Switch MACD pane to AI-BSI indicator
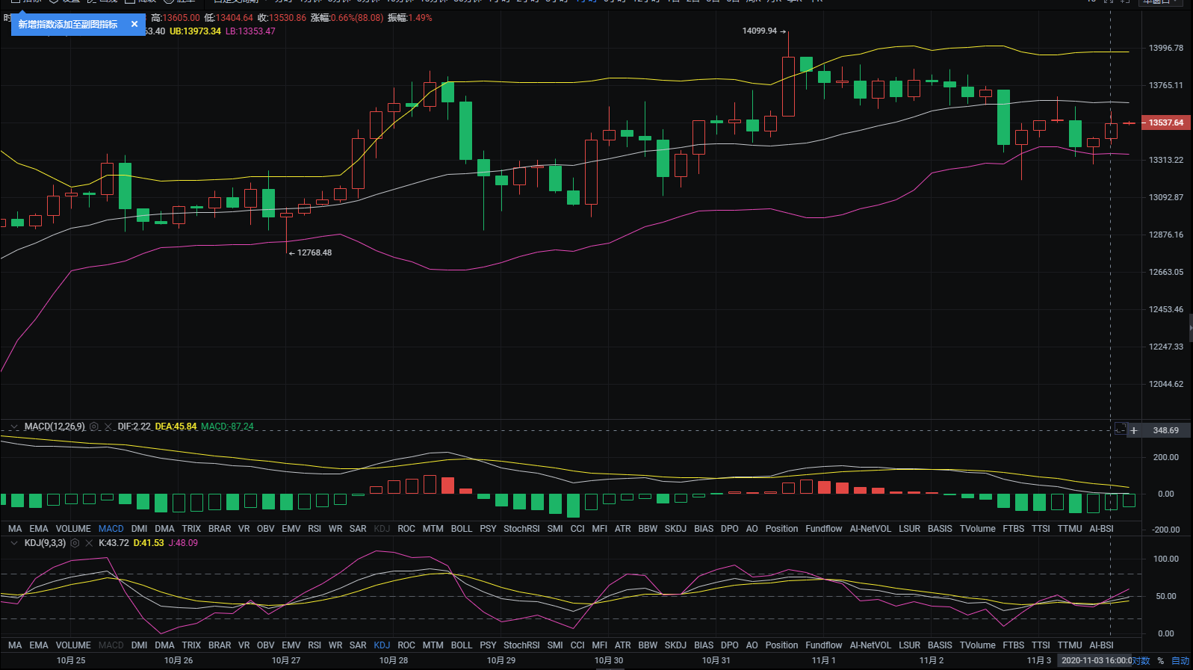 pyautogui.click(x=1101, y=529)
